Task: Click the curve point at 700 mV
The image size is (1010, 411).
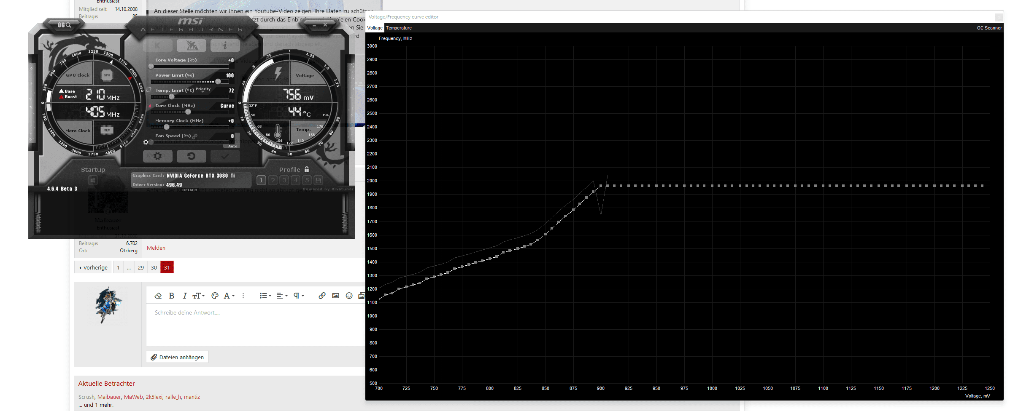Action: point(379,299)
